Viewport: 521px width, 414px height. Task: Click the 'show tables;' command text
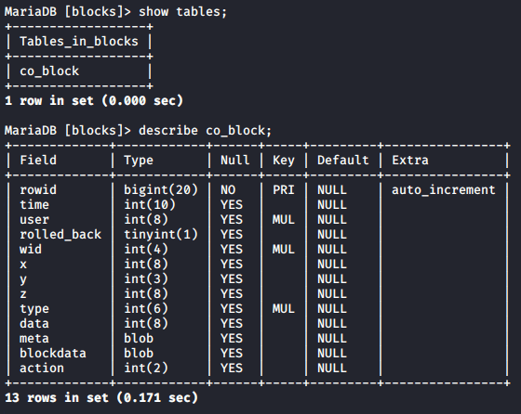(182, 12)
